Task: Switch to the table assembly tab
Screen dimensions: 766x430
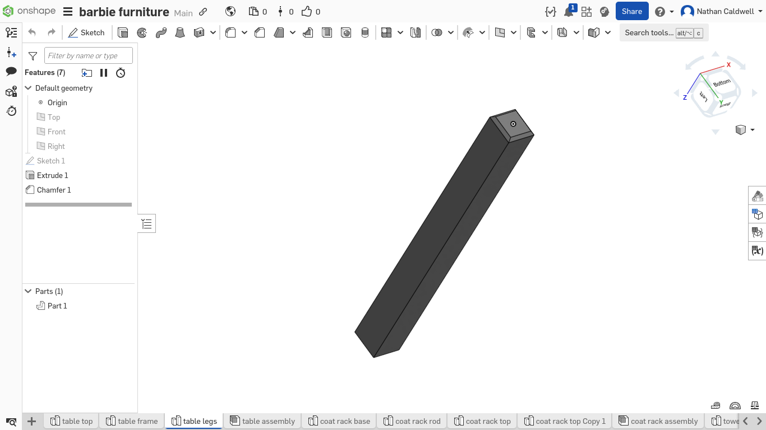Action: pos(262,421)
